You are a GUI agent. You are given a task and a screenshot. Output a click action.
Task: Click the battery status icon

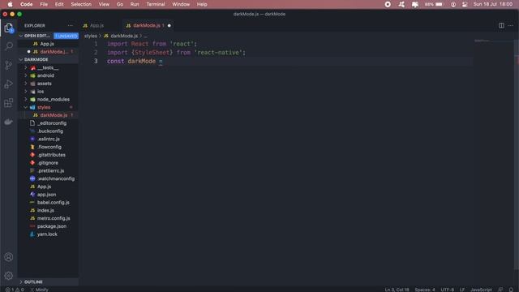(434, 4)
